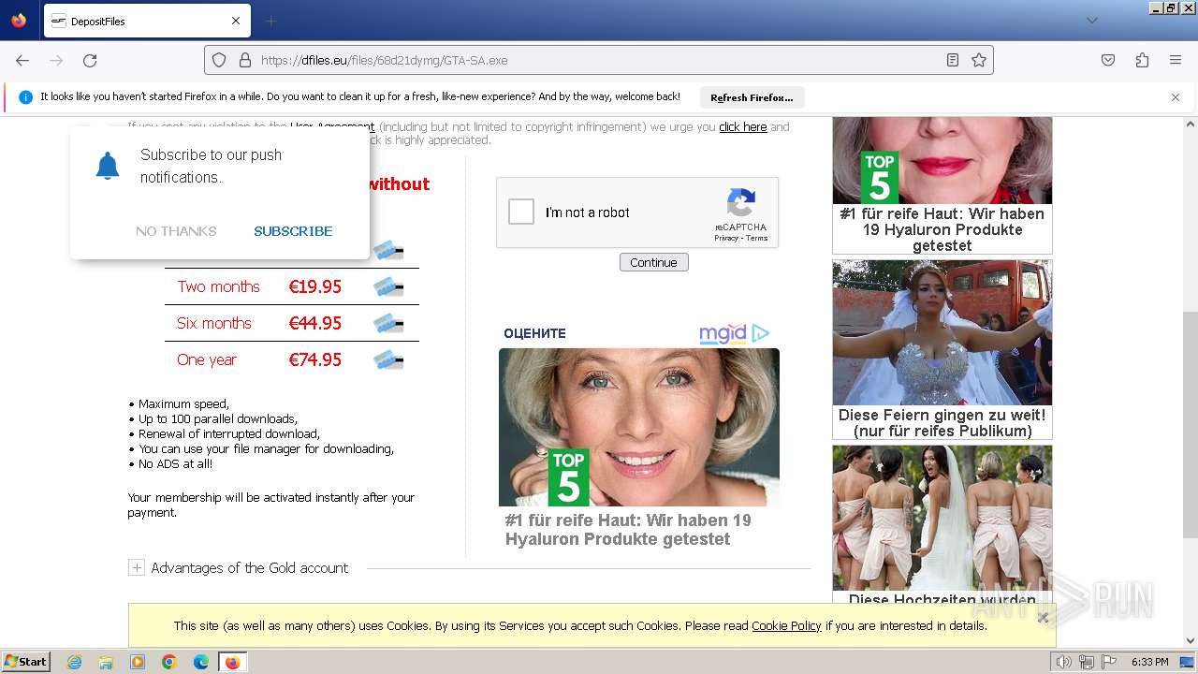Select Six months plan text
The image size is (1198, 674).
pos(214,323)
